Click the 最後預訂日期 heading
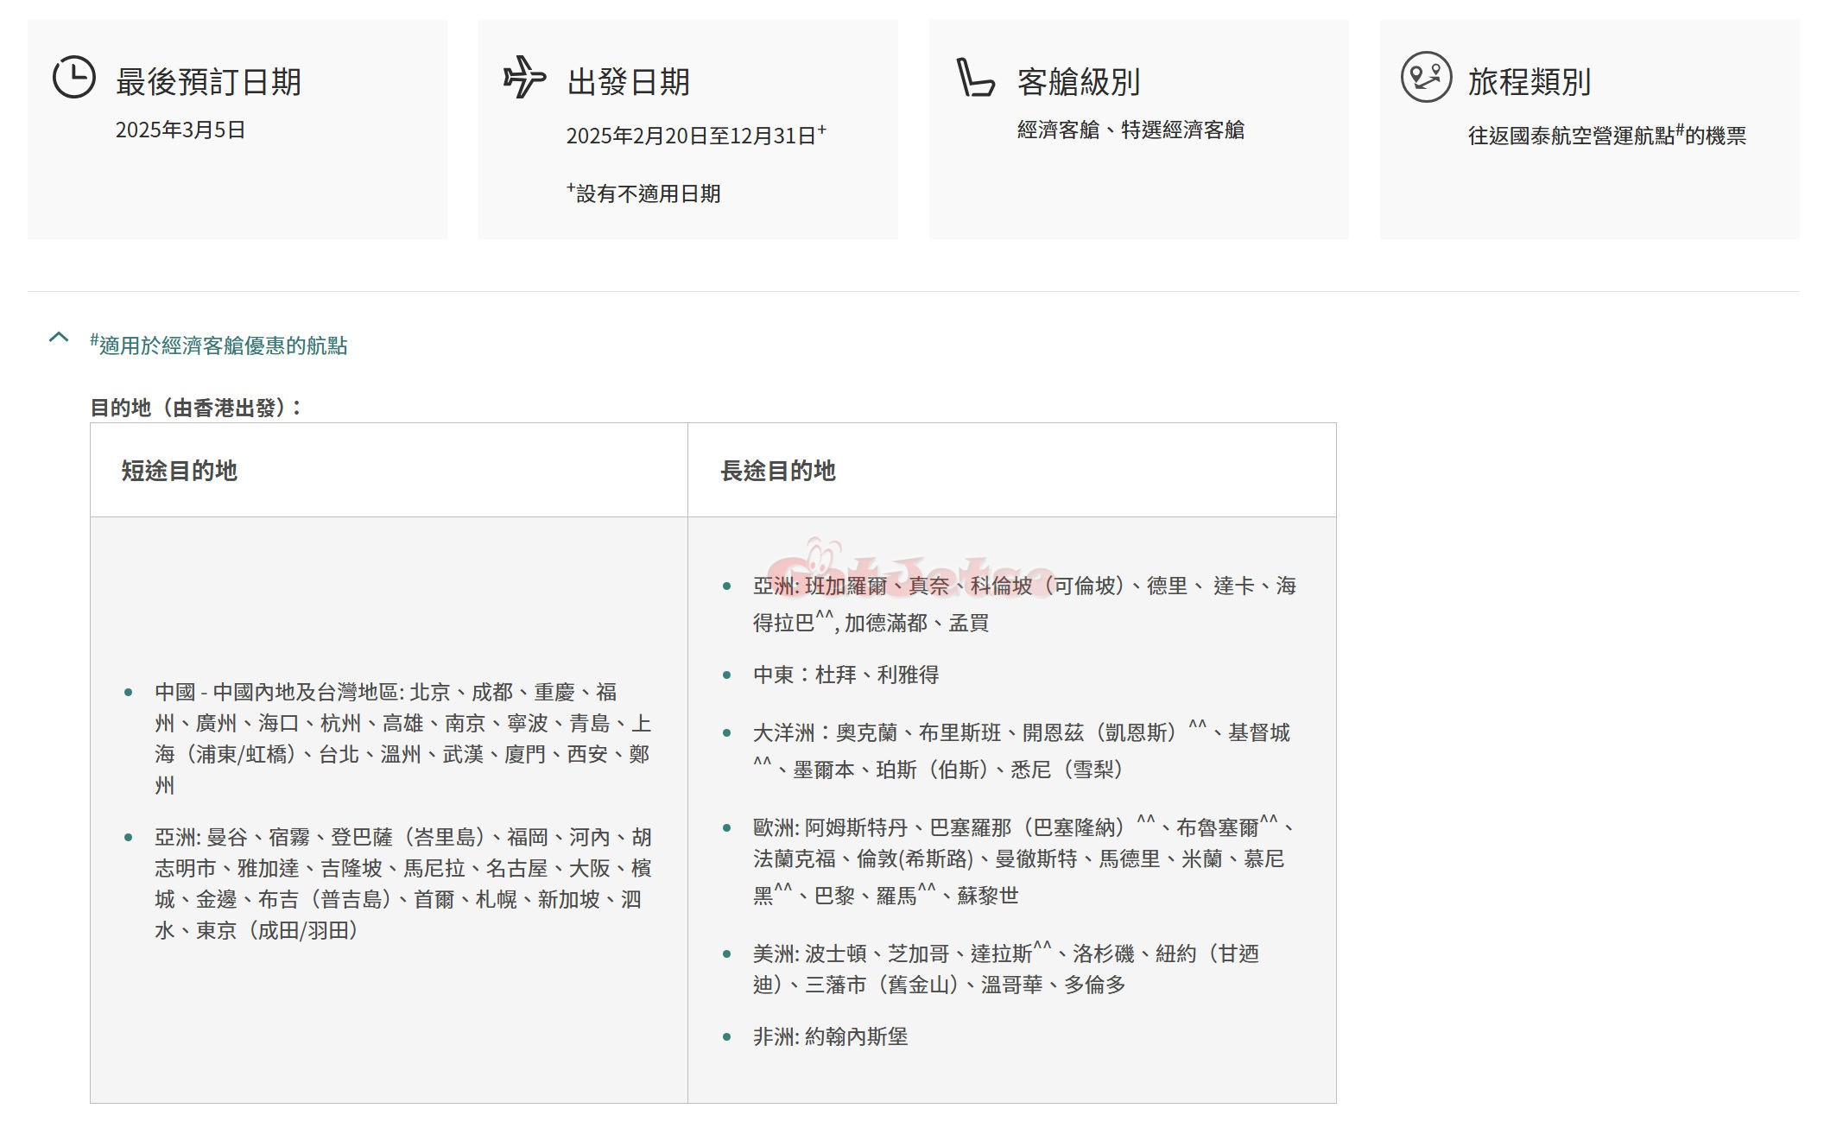Viewport: 1824px width, 1134px height. click(208, 82)
